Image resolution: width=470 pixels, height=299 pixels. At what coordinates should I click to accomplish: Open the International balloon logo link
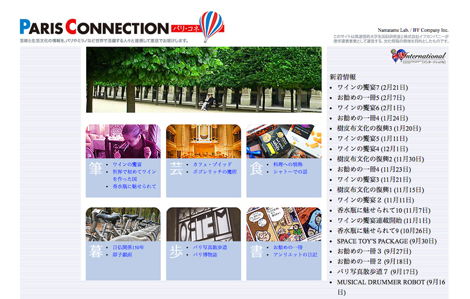(x=418, y=56)
